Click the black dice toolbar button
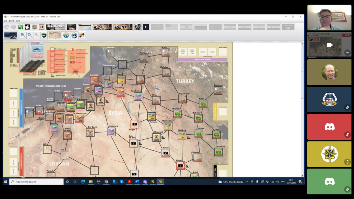 146,27
